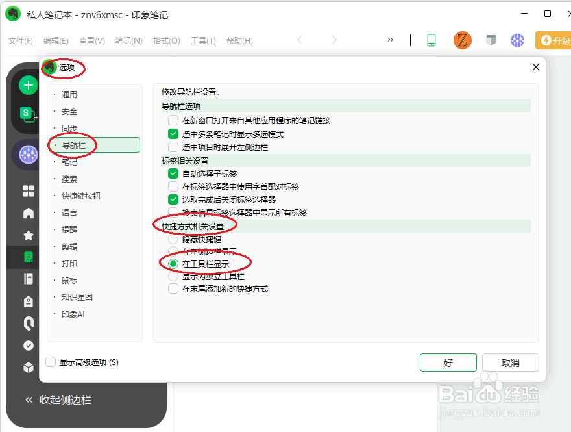Open shortcuts via the star sidebar icon

coord(27,235)
